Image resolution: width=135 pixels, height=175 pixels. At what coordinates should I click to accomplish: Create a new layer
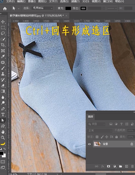click(x=127, y=166)
